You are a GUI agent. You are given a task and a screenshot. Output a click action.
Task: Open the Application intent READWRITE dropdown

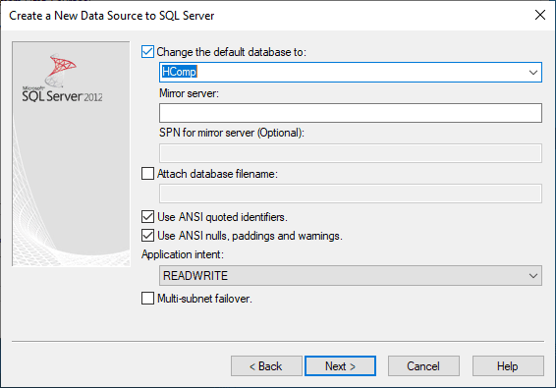point(351,276)
